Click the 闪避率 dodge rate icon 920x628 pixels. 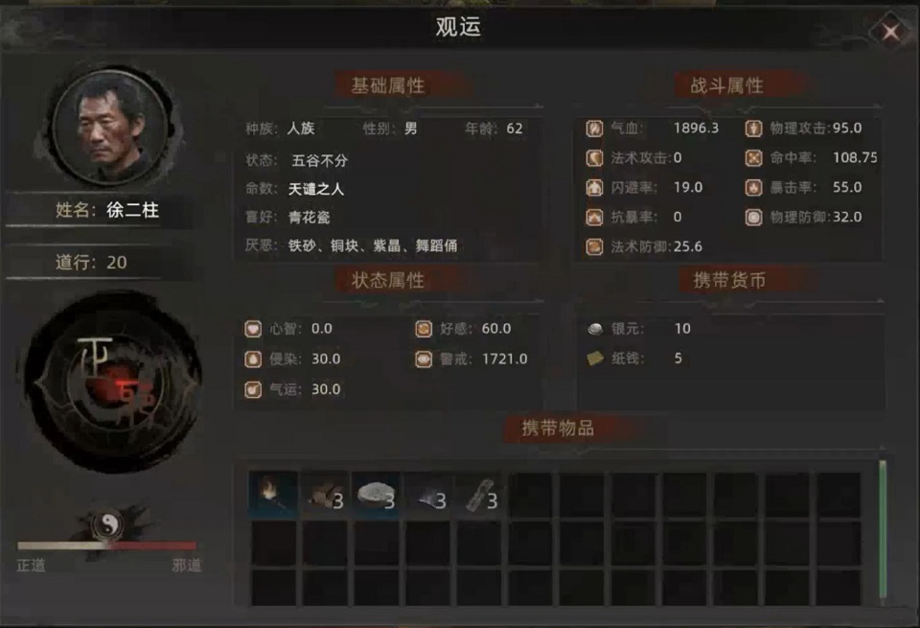[594, 187]
